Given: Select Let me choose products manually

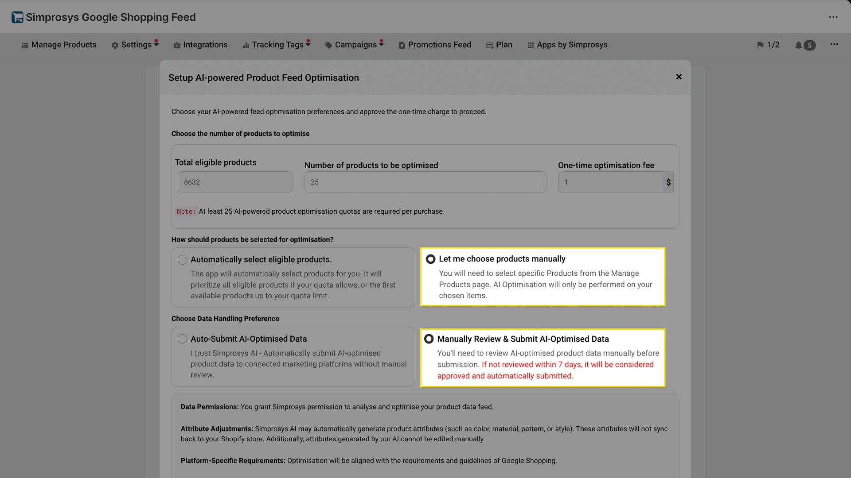Looking at the screenshot, I should [429, 259].
